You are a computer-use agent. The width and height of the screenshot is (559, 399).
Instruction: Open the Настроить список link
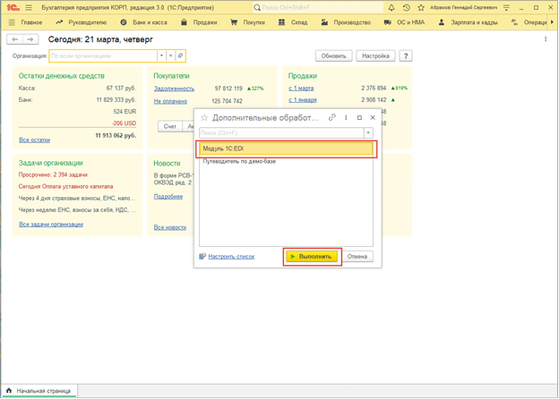pos(231,256)
